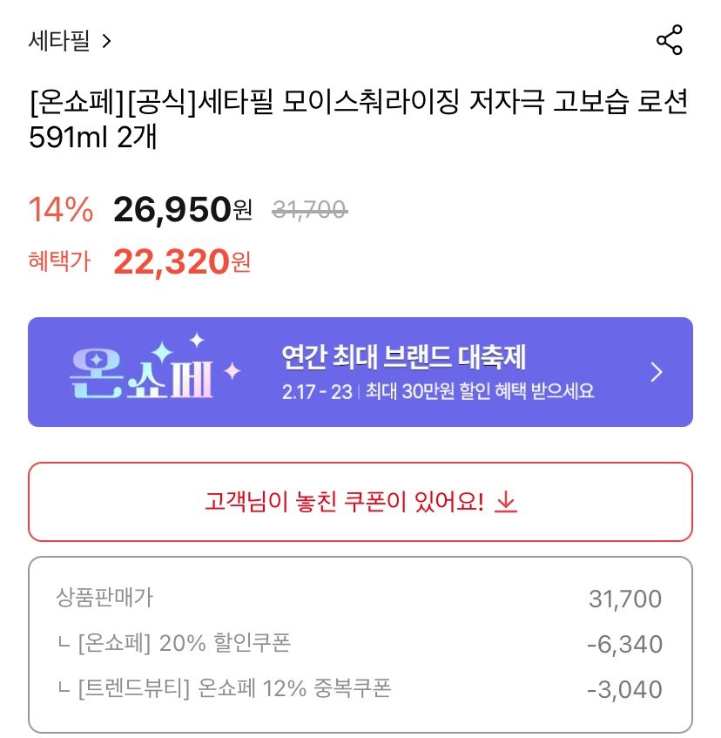
Task: Select the 상품판매가 row label
Action: click(x=104, y=598)
